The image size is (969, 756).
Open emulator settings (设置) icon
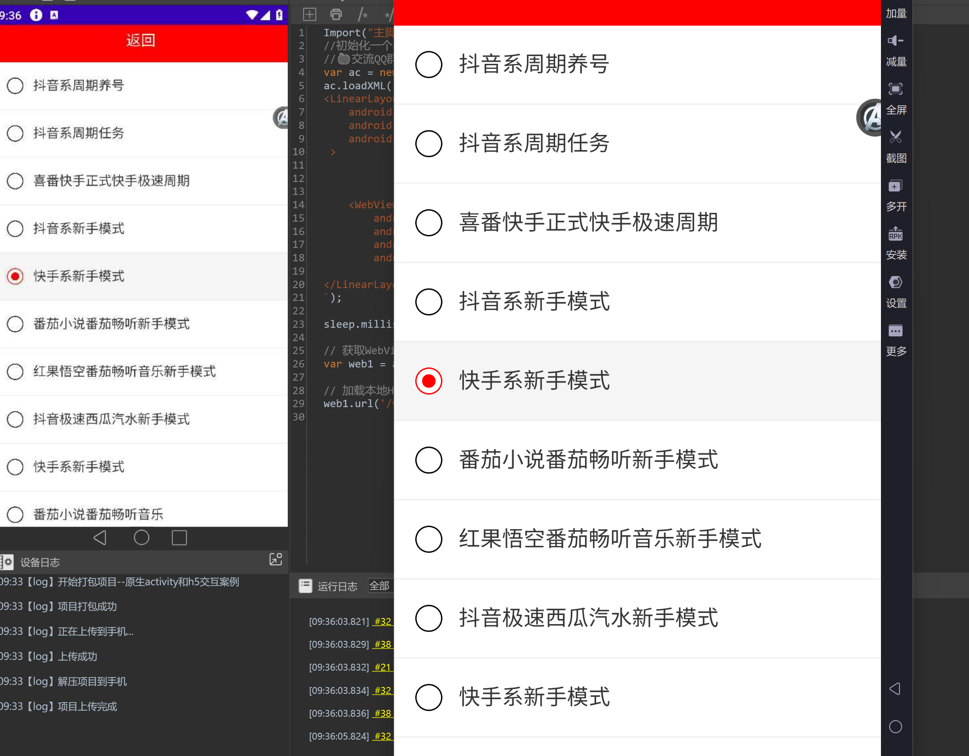895,282
